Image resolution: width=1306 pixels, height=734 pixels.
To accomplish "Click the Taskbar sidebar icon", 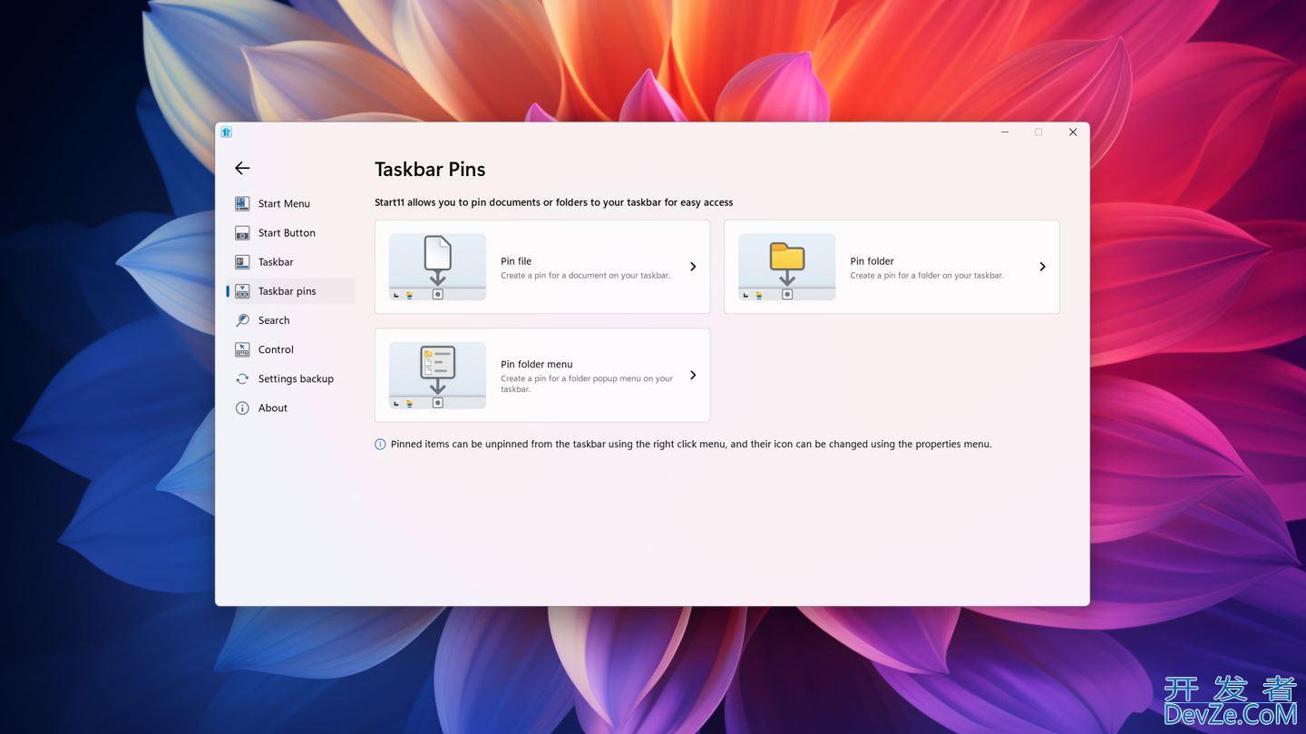I will pyautogui.click(x=242, y=262).
